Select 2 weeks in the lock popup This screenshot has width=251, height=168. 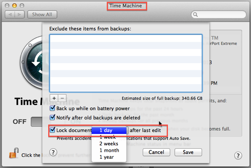(x=109, y=144)
